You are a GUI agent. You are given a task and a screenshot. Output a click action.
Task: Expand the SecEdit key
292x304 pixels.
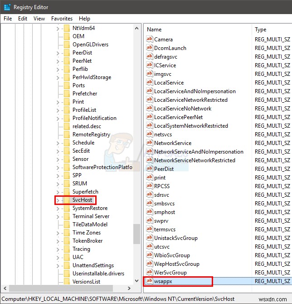[58, 151]
